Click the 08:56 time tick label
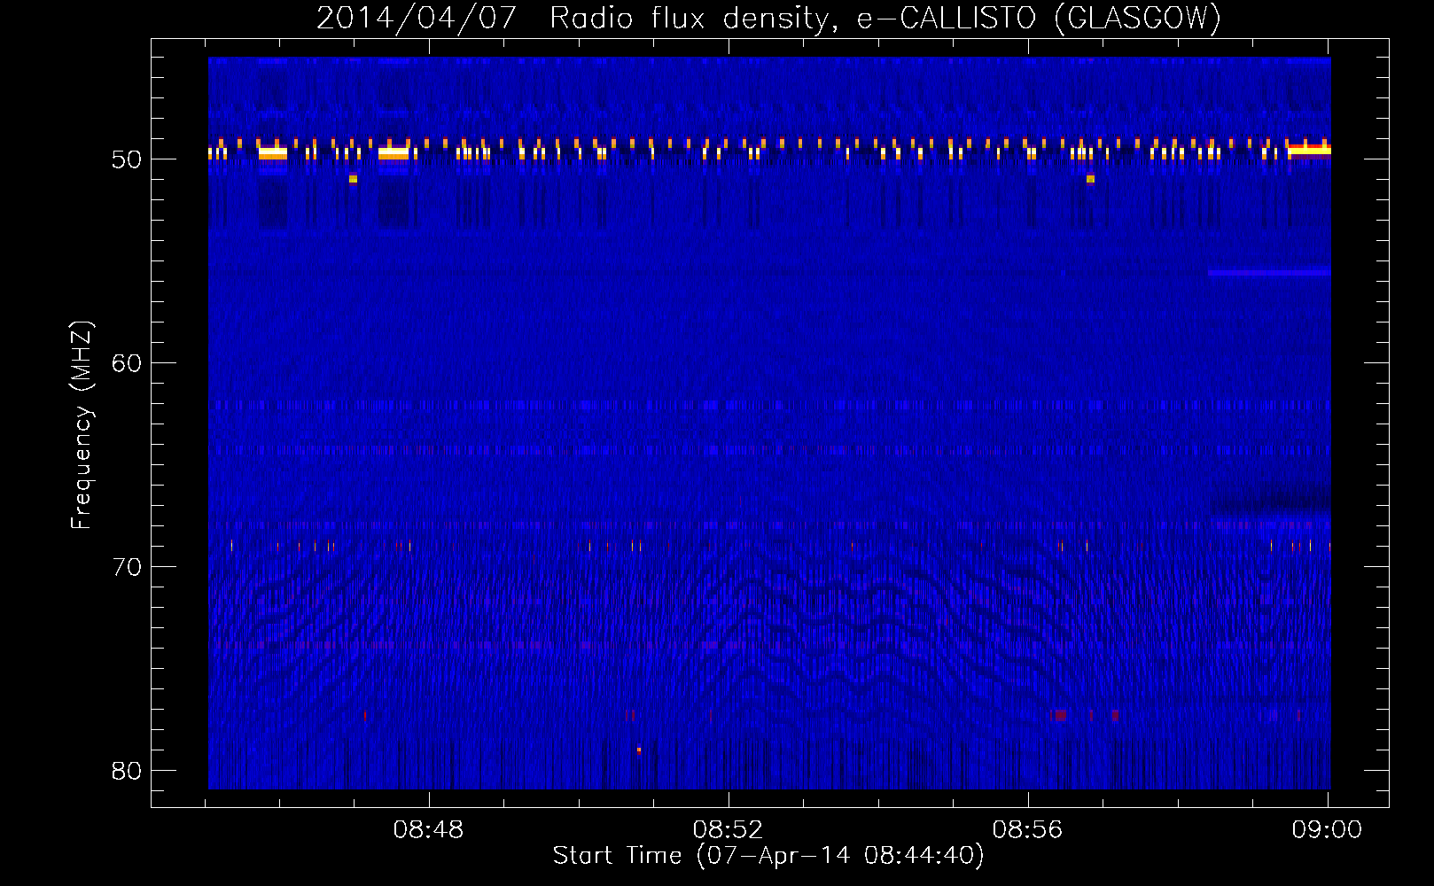Screen dimensions: 1434x886 tap(1027, 830)
